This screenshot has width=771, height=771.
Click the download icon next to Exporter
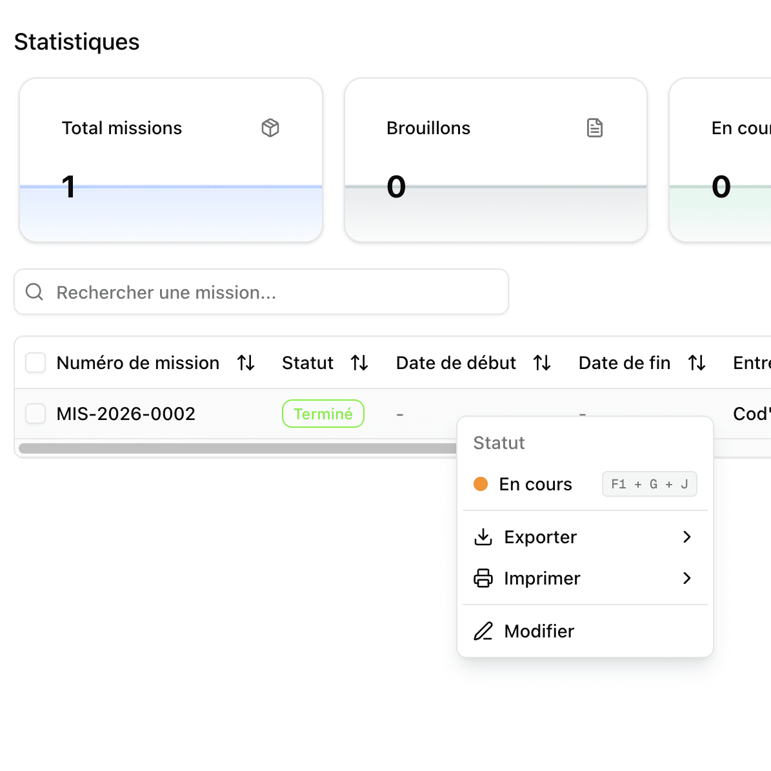point(483,537)
